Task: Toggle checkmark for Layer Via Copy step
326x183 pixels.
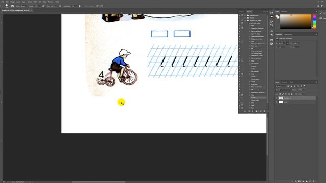Action: (240, 34)
